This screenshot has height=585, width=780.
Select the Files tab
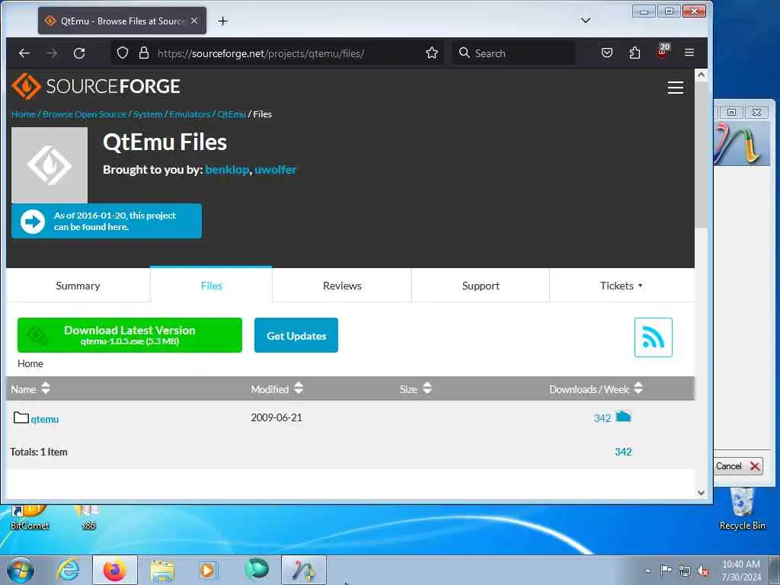pyautogui.click(x=212, y=286)
